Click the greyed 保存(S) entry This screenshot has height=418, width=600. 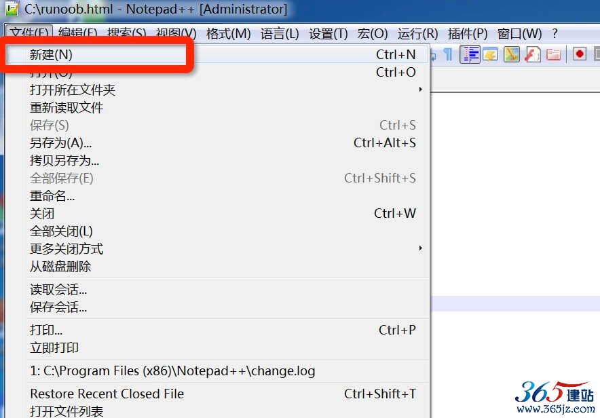[x=217, y=125]
